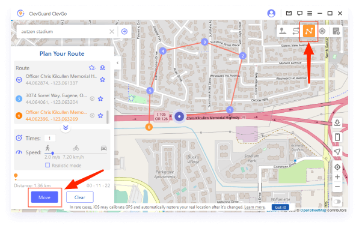The image size is (359, 228).
Task: Click route waypoint 5 on the map
Action: (150, 91)
